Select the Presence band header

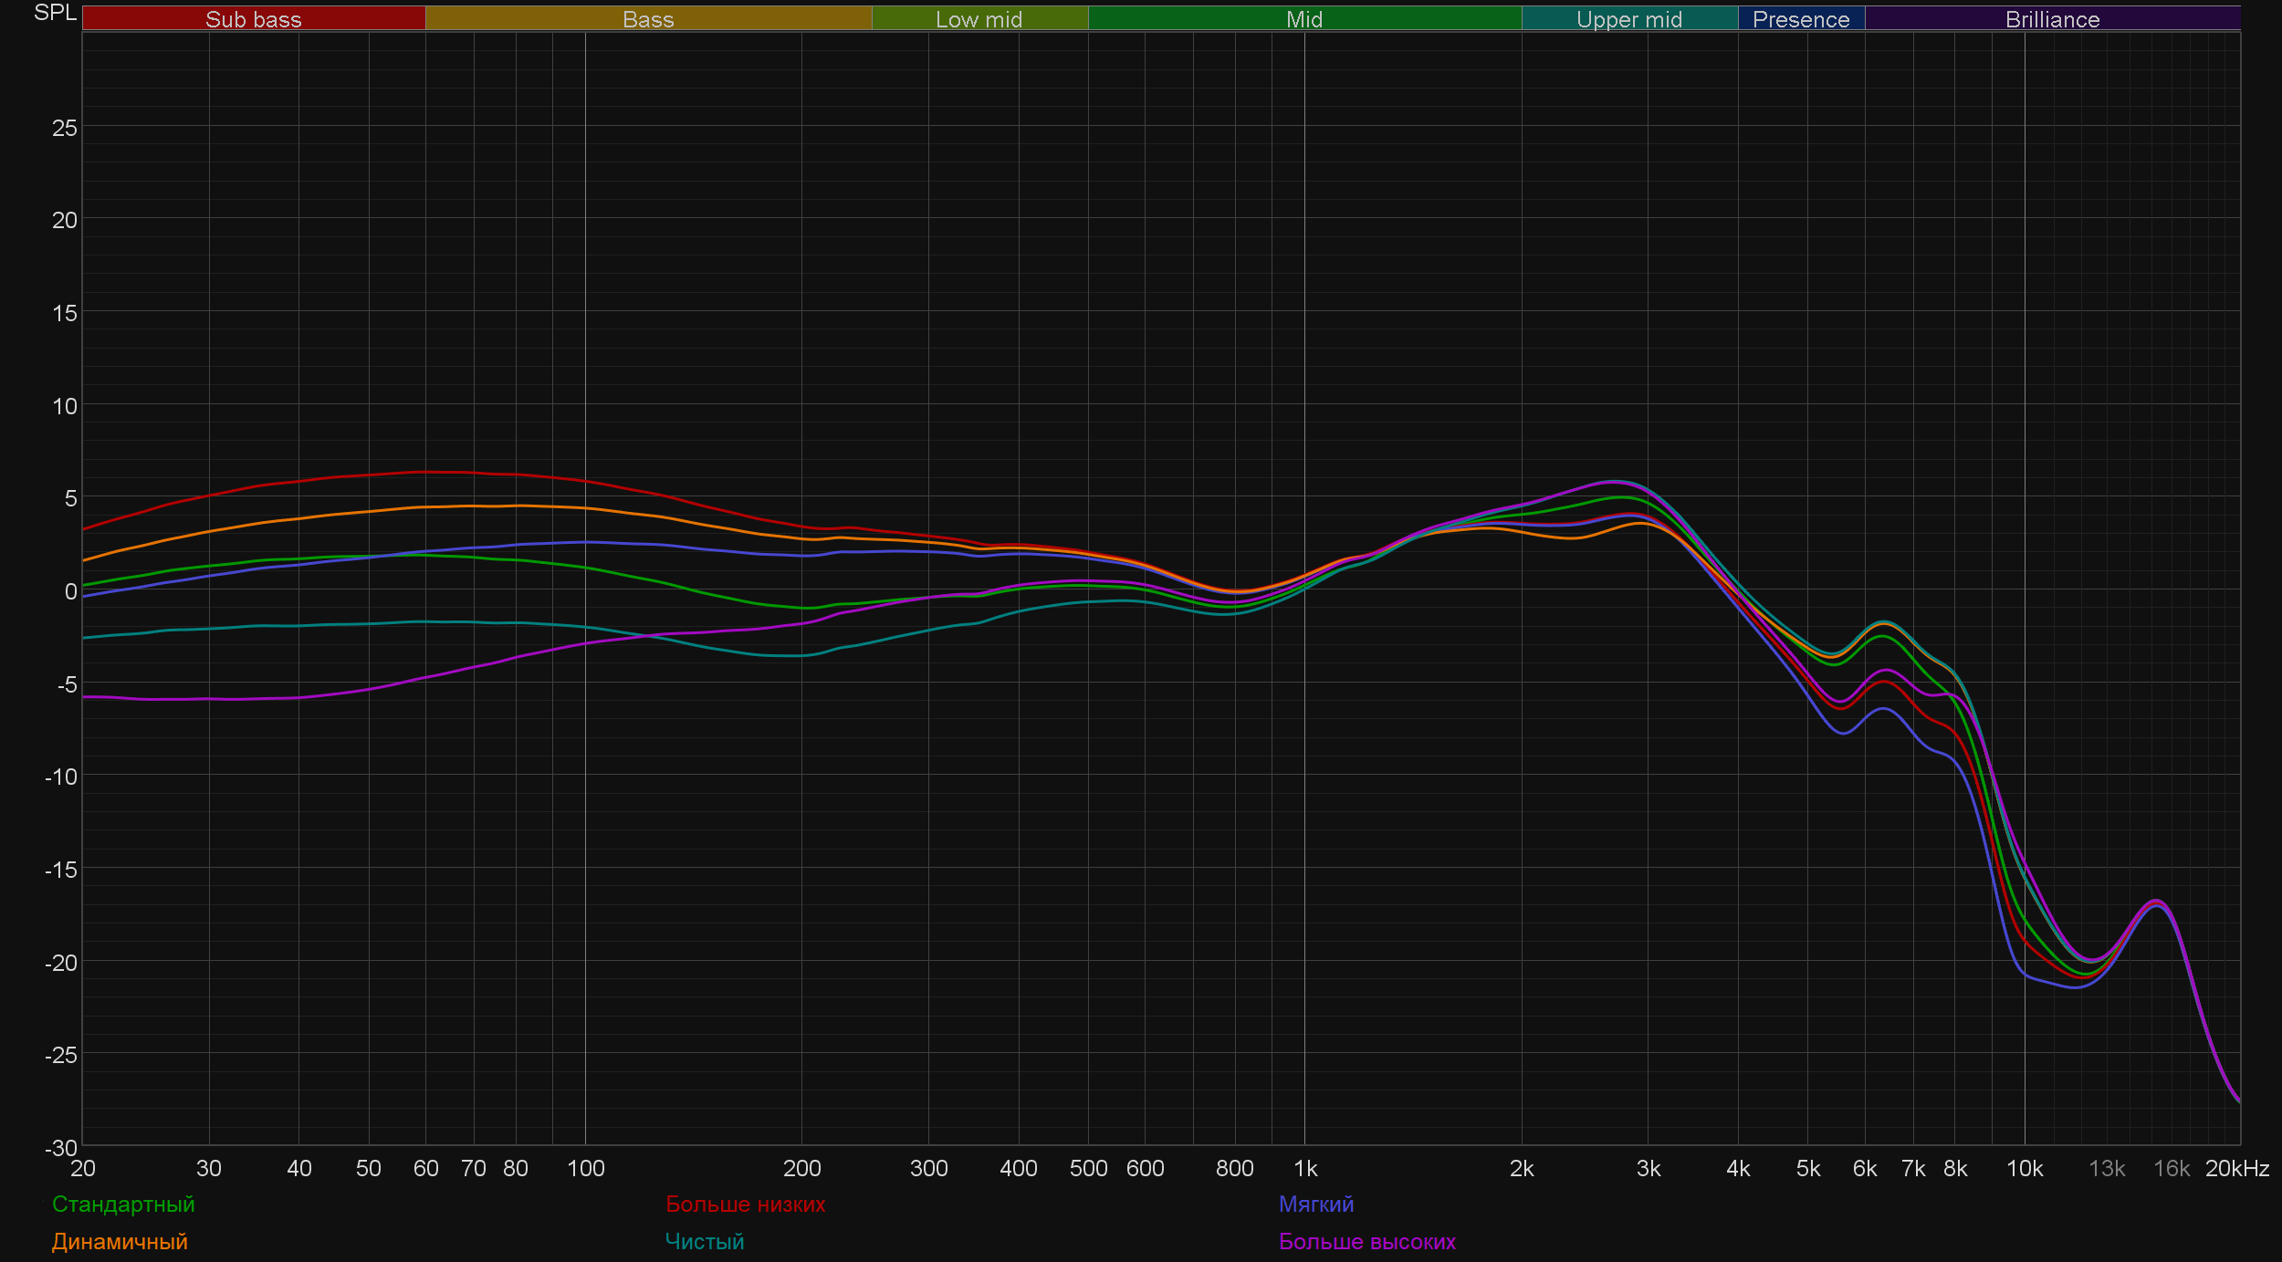tap(1800, 19)
